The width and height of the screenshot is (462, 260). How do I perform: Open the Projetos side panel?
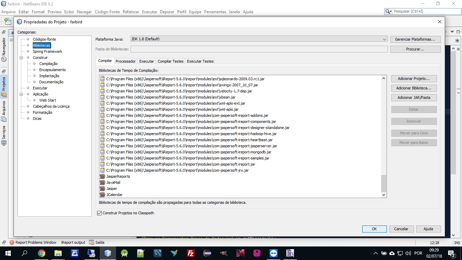[4, 86]
